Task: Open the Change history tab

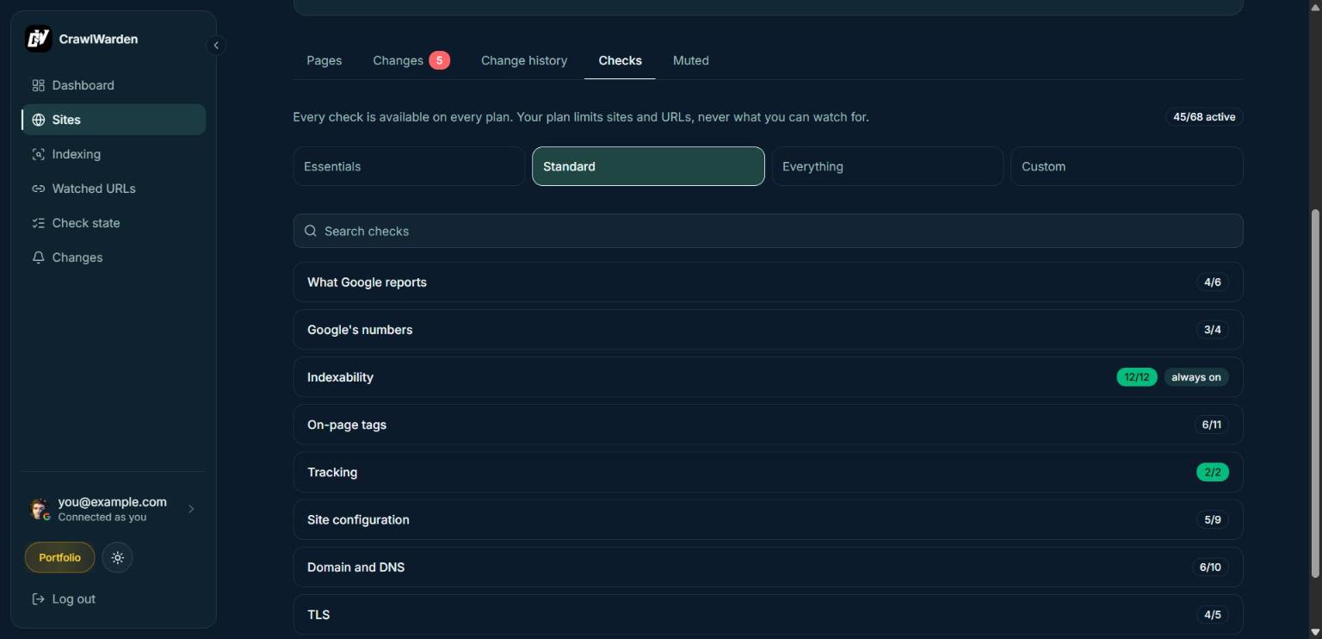Action: (x=524, y=60)
